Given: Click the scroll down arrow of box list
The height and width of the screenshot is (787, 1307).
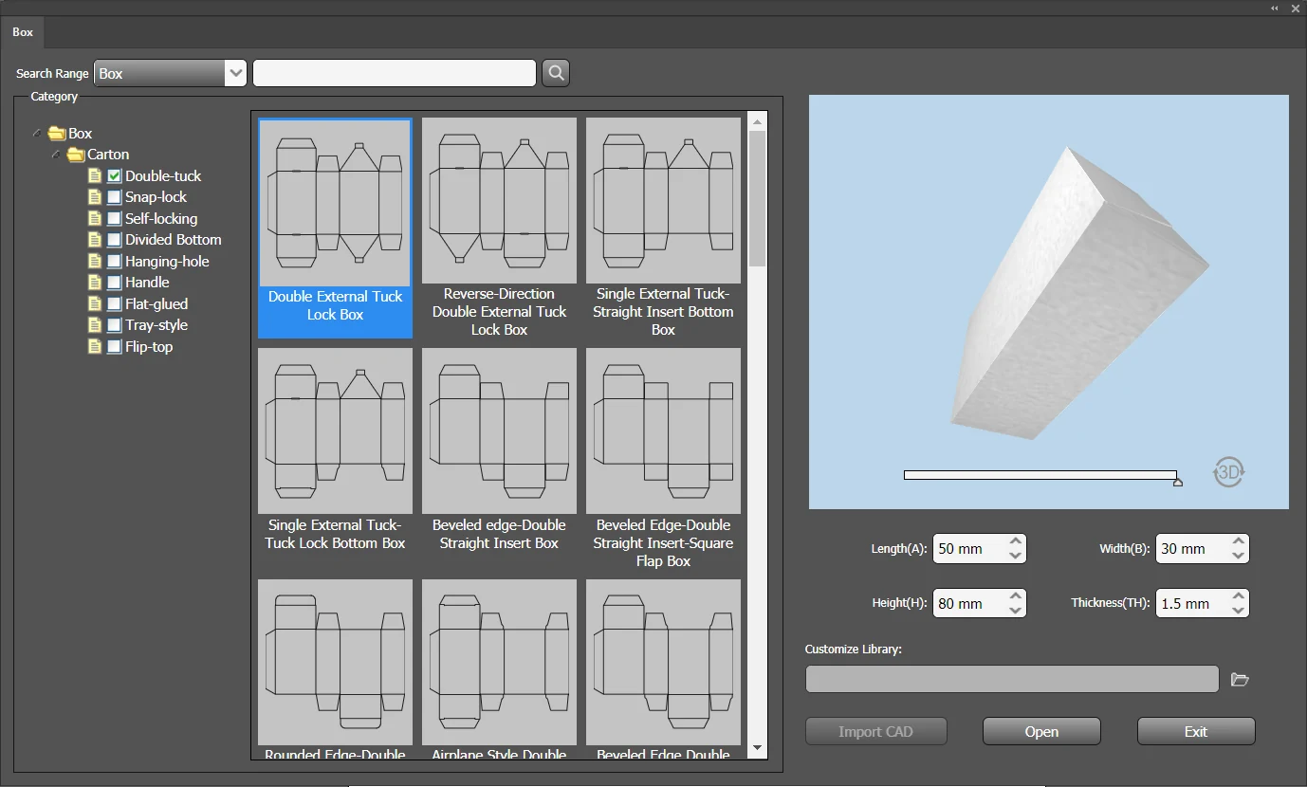Looking at the screenshot, I should pyautogui.click(x=757, y=748).
